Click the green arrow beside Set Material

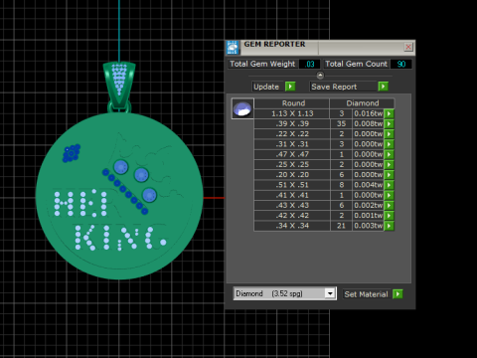pyautogui.click(x=397, y=294)
